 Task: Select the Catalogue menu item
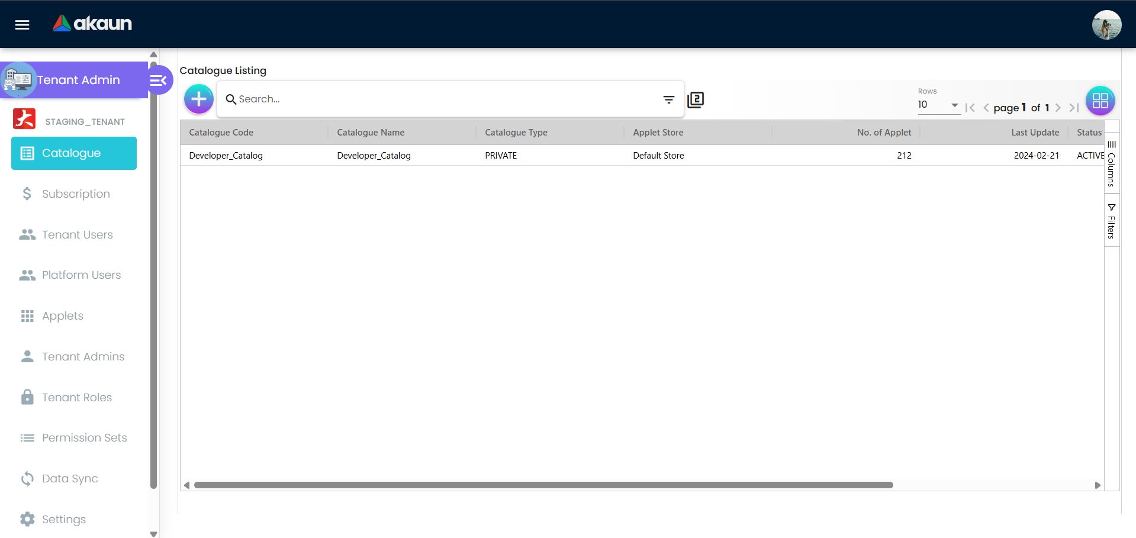pos(73,153)
